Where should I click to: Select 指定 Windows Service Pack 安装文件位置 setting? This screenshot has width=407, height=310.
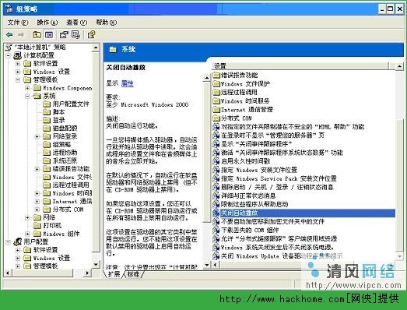coord(275,178)
